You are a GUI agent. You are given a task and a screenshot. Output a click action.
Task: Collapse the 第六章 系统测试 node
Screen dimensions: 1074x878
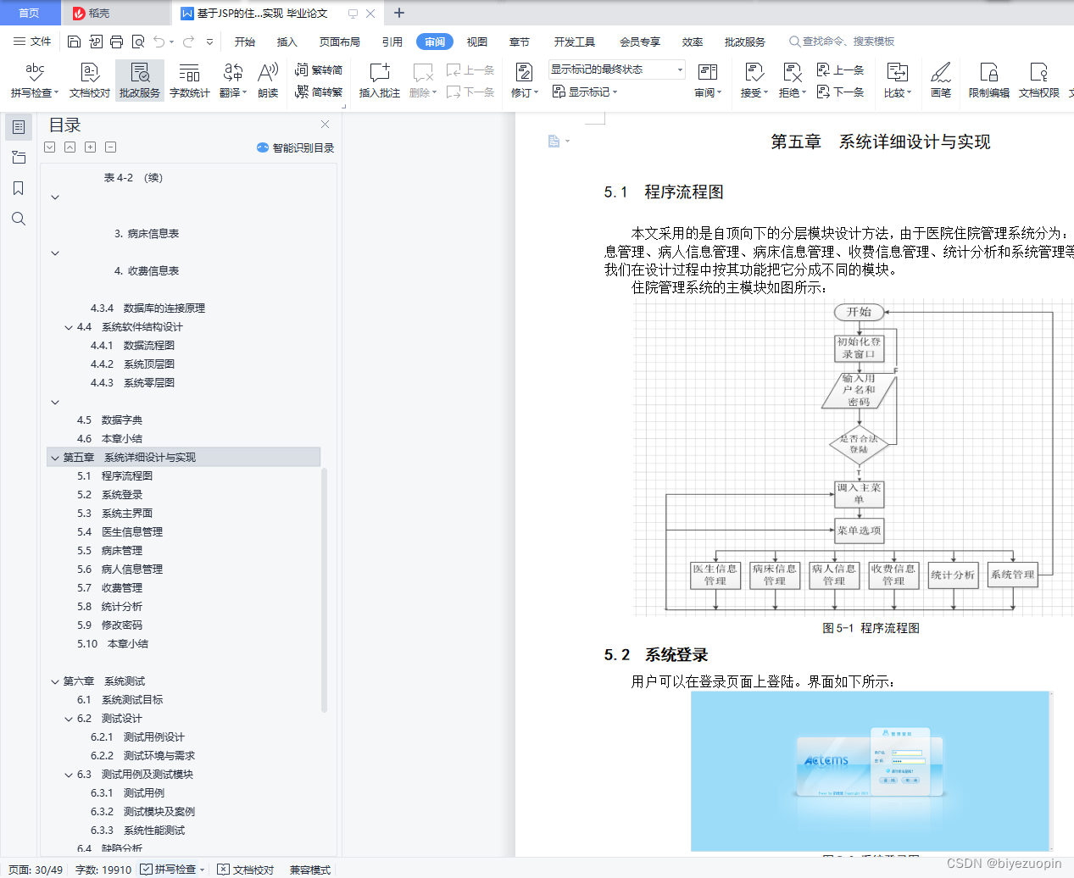tap(55, 681)
